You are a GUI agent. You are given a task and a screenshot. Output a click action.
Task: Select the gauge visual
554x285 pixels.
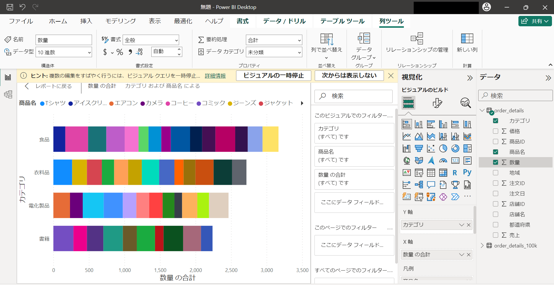coord(443,161)
